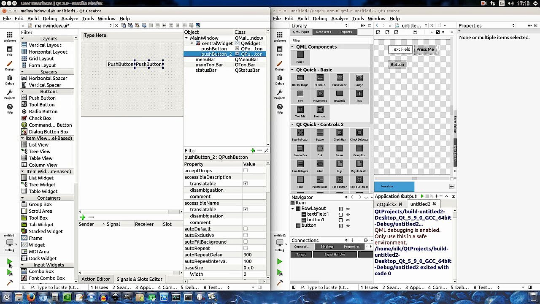Viewport: 540px width, 304px height.
Task: Pick the Busy Indicator control
Action: (300, 135)
